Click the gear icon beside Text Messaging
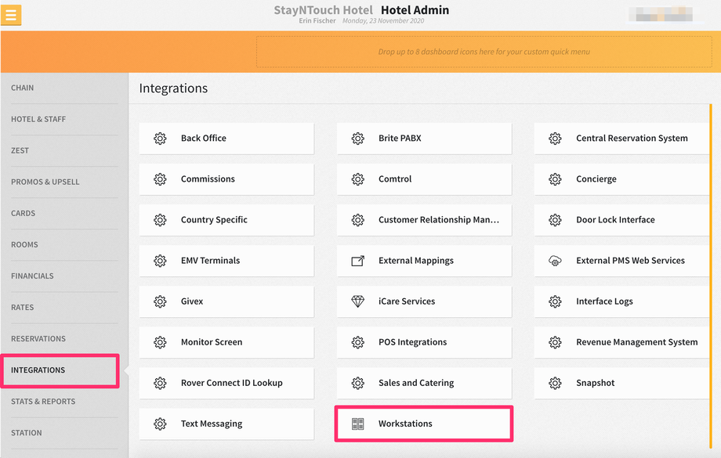721x458 pixels. [160, 424]
